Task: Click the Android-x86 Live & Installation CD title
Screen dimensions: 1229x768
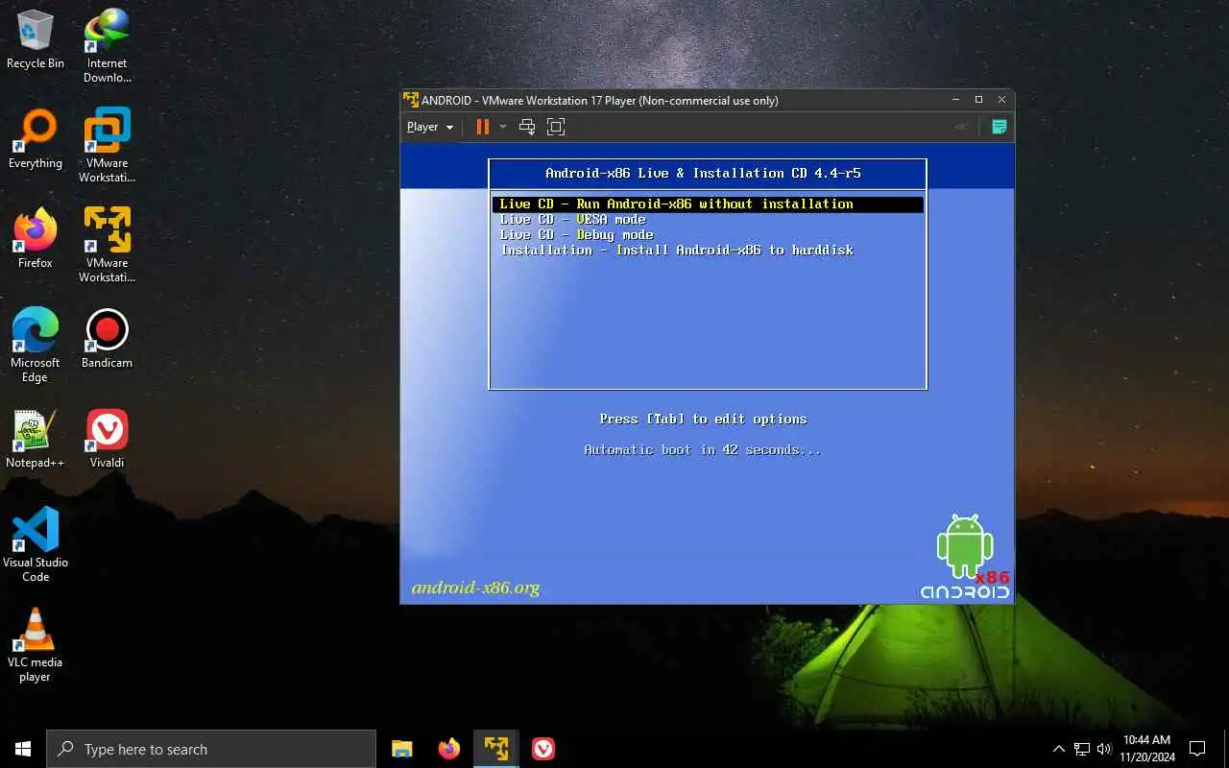Action: [x=703, y=173]
